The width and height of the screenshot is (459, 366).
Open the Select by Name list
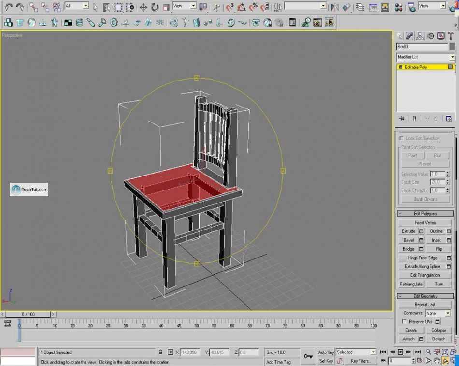click(x=106, y=7)
